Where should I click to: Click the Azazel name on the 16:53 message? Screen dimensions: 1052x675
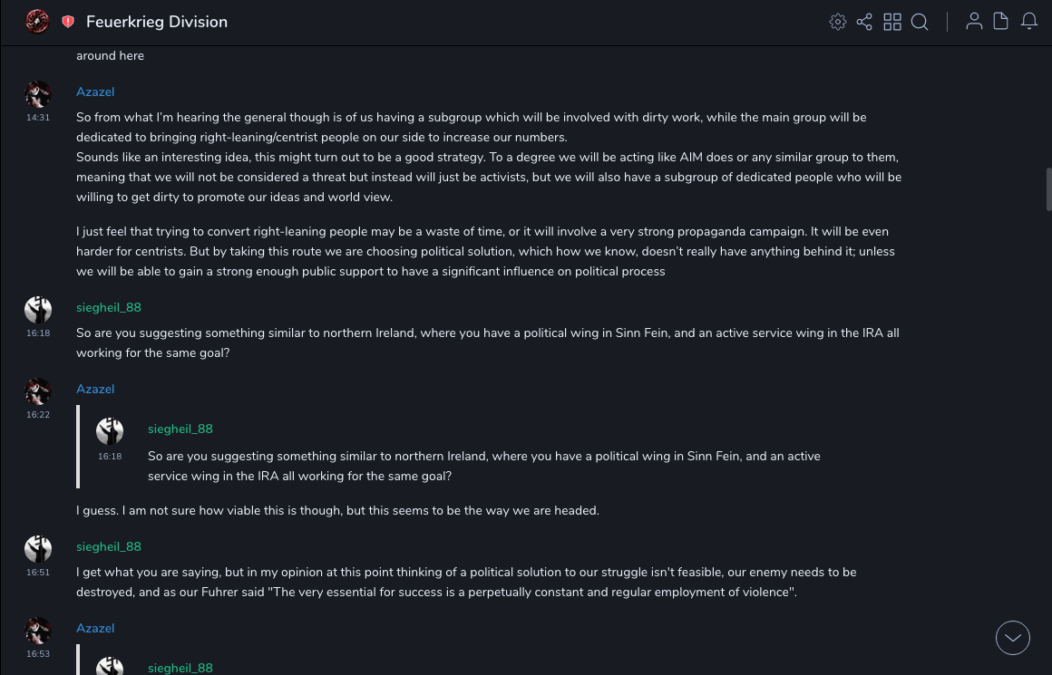click(95, 629)
